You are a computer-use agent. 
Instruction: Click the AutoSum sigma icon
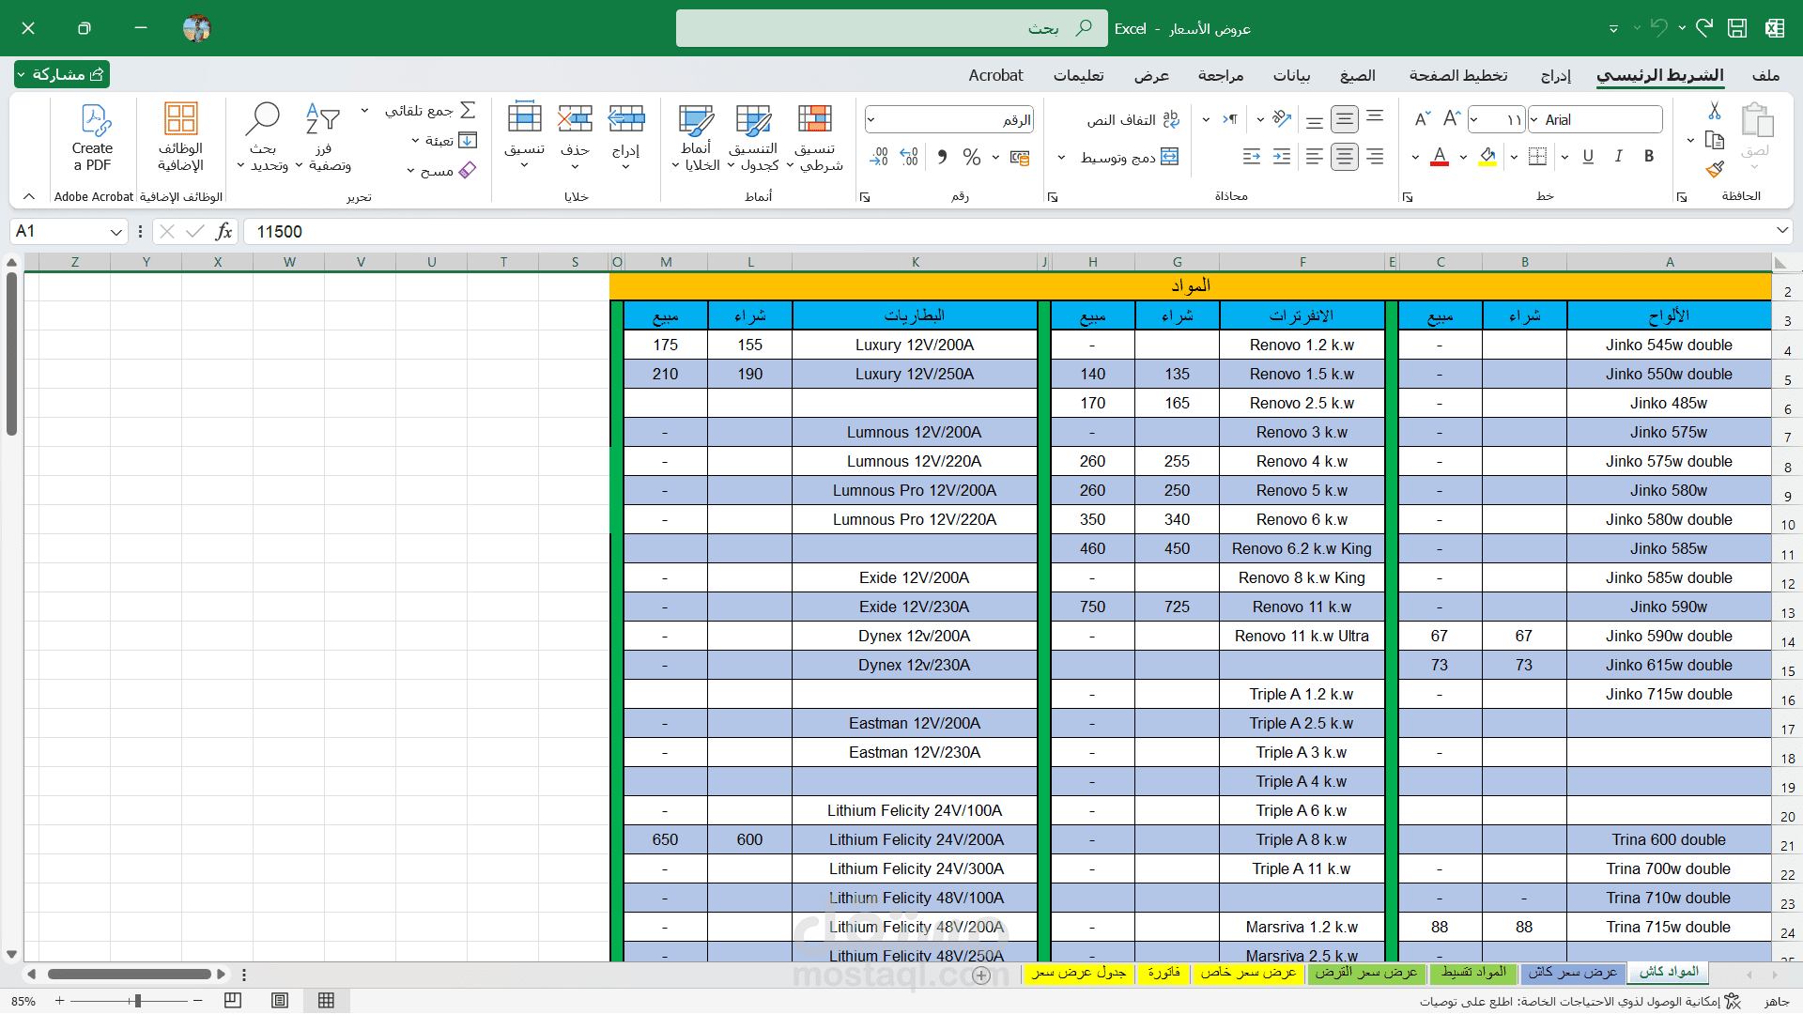click(x=468, y=110)
